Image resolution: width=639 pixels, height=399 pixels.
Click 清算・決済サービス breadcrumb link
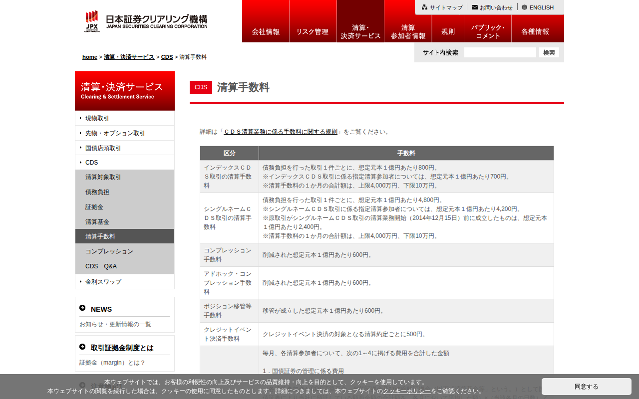[129, 57]
